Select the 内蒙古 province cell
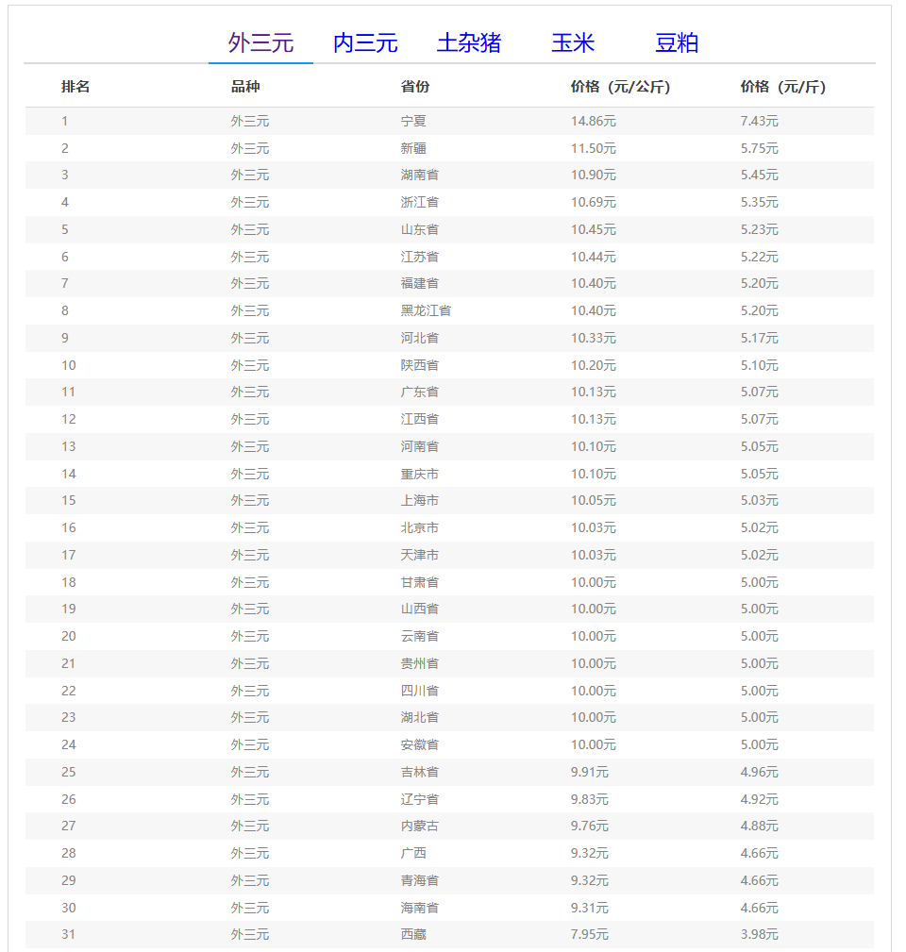906x952 pixels. pos(419,826)
